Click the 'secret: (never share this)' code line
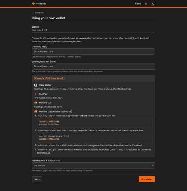Screen dimensions: 187x191 click(x=54, y=136)
